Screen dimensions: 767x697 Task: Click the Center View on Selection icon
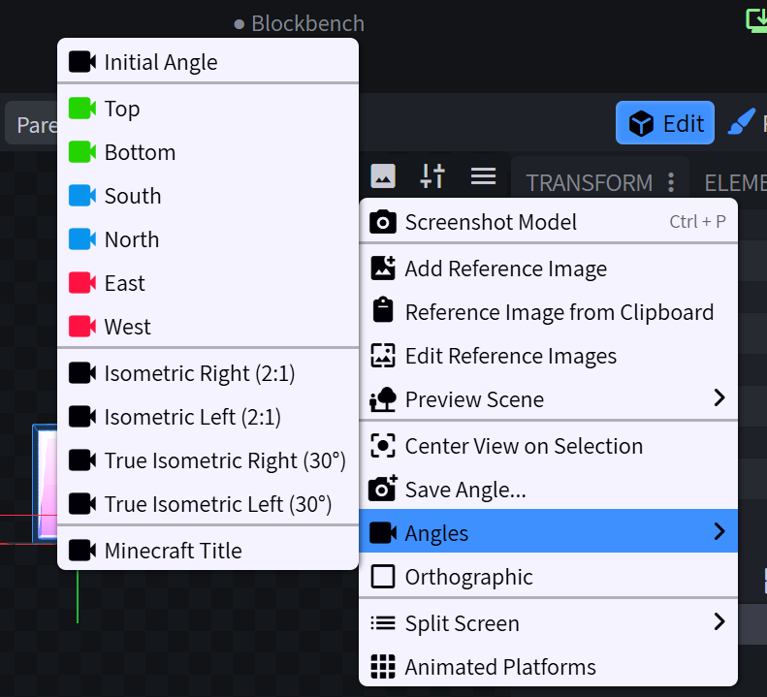pyautogui.click(x=383, y=446)
